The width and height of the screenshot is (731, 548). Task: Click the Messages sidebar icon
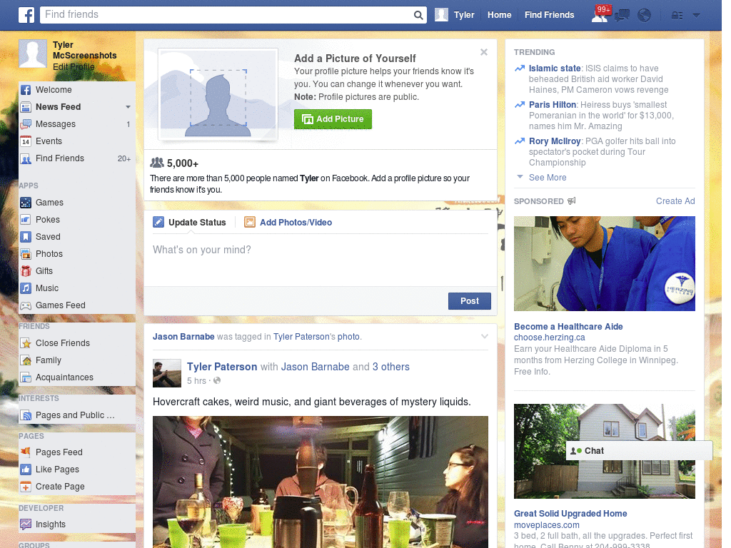26,124
